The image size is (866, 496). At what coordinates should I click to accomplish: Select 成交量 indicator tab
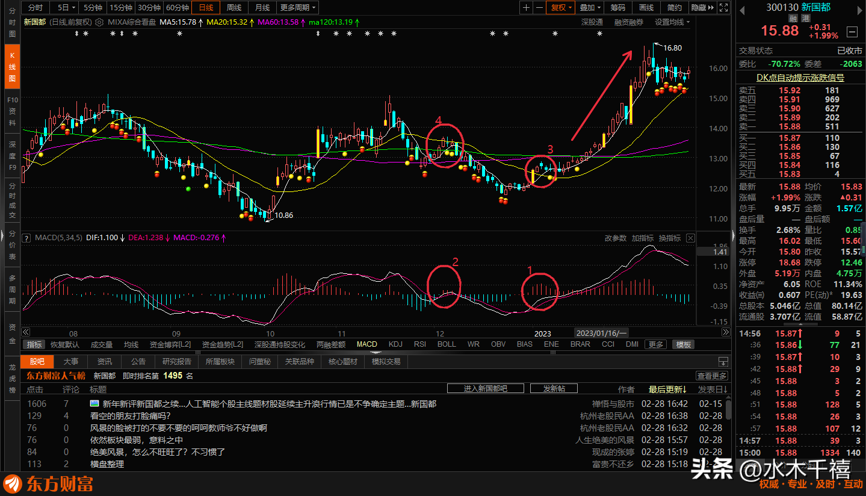[102, 344]
